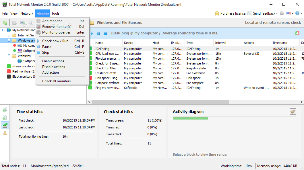
Task: Select Stop in the Monitor menu
Action: [x=62, y=52]
